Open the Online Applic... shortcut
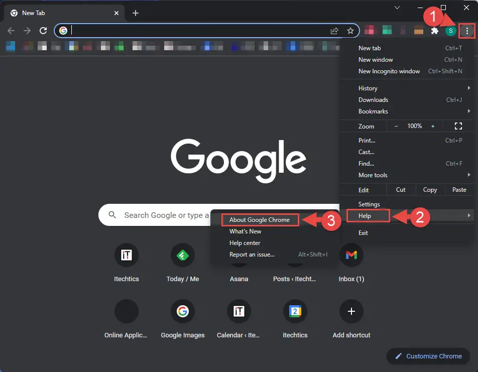478x372 pixels. coord(126,318)
